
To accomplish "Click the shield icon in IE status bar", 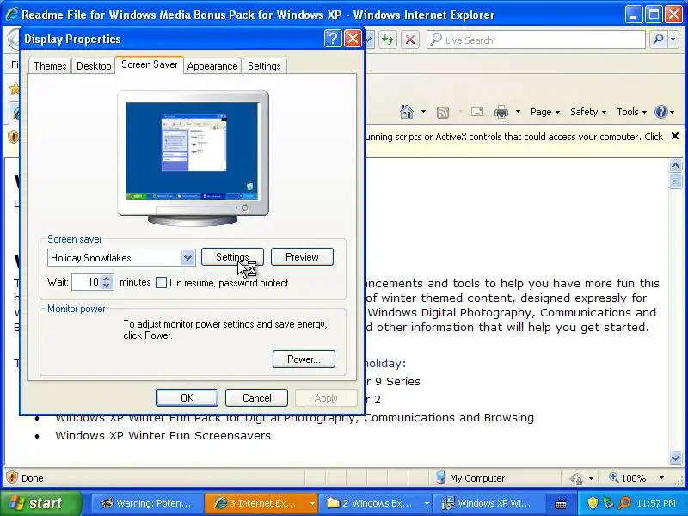I will pyautogui.click(x=12, y=477).
